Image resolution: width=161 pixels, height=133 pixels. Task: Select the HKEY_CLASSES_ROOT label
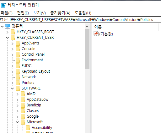[35, 32]
